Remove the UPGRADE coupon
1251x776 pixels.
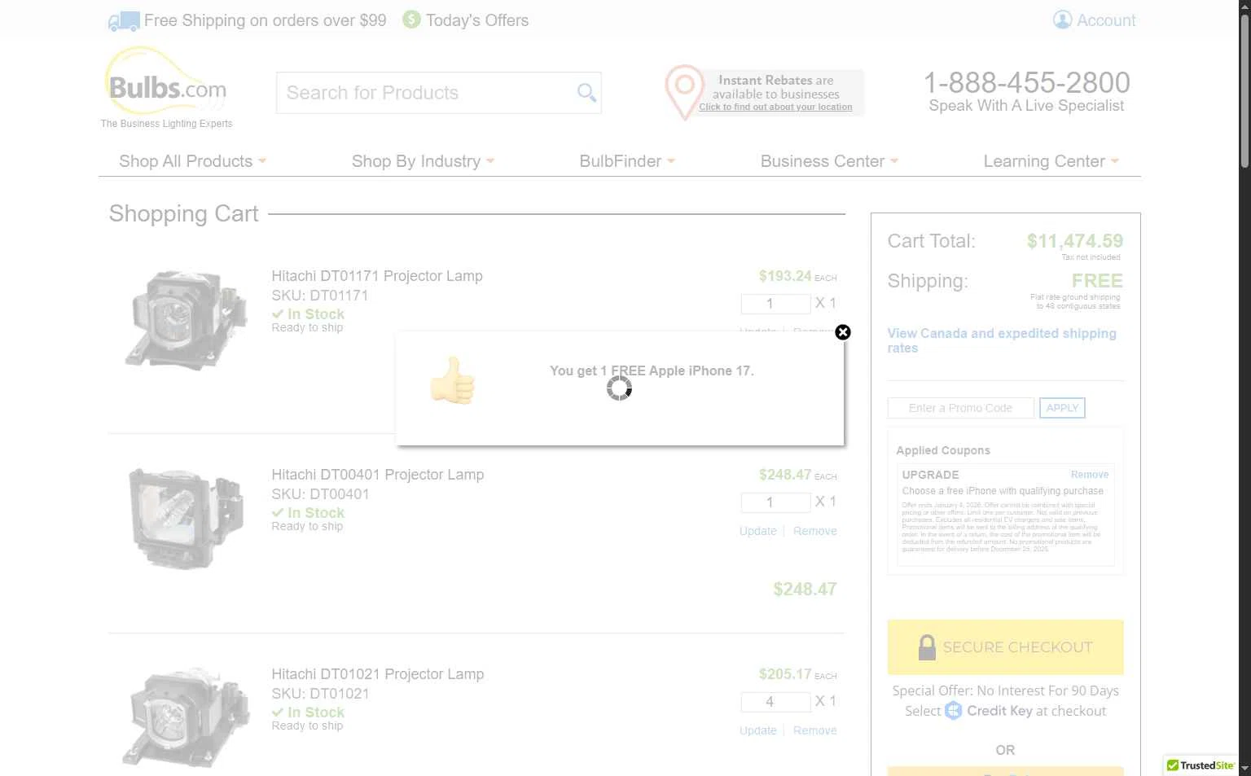pos(1089,475)
